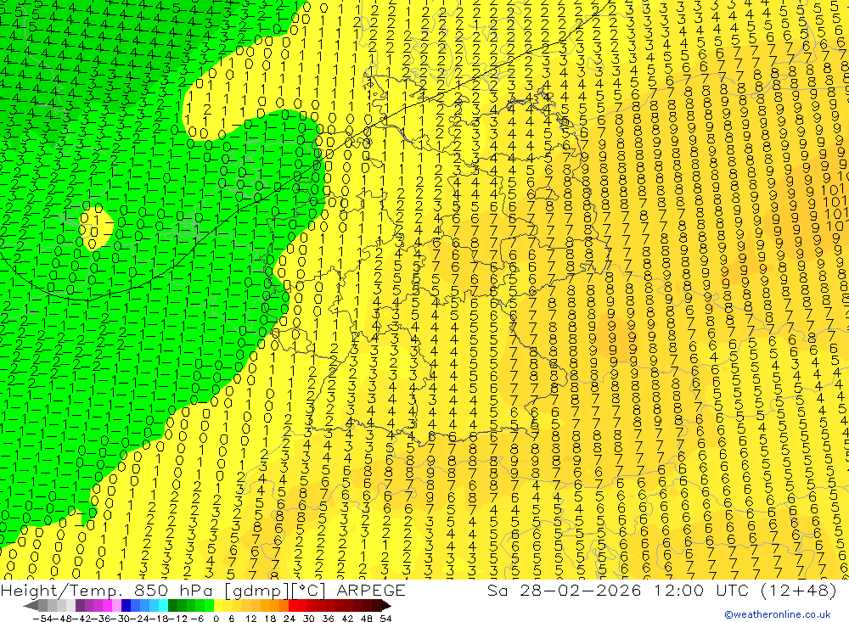Click the dark blue legend swatch at -30

point(126,606)
